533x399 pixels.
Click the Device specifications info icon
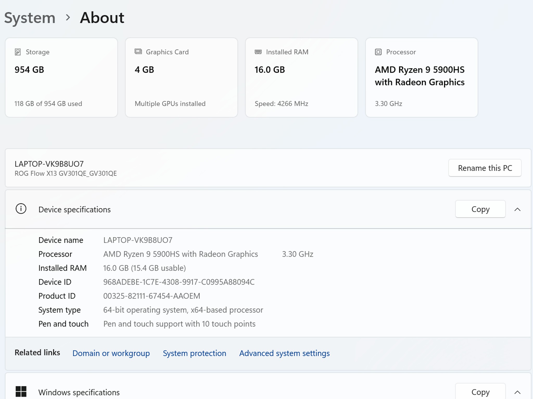[x=21, y=209]
